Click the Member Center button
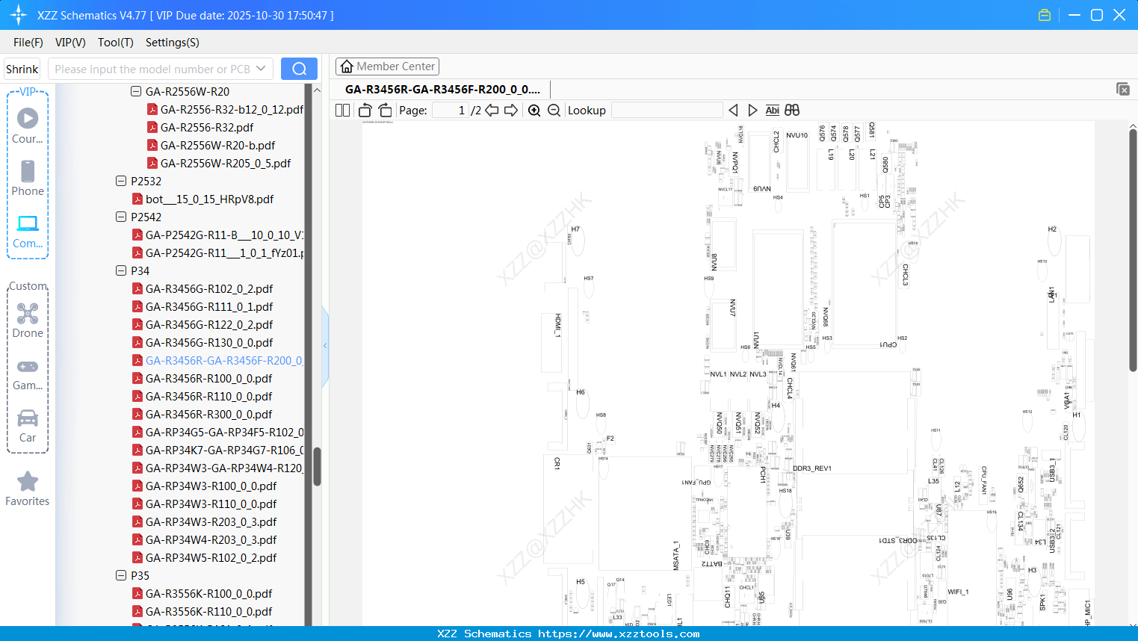The image size is (1138, 641). click(x=388, y=66)
